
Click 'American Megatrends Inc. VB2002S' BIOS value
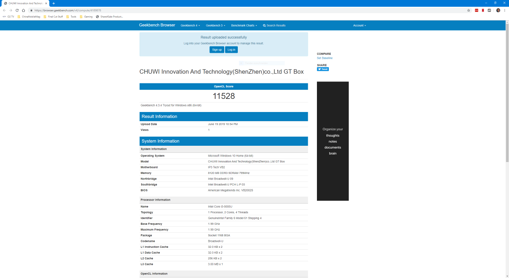[x=231, y=190]
